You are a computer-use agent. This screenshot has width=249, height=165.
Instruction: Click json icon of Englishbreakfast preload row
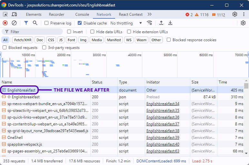4,97
